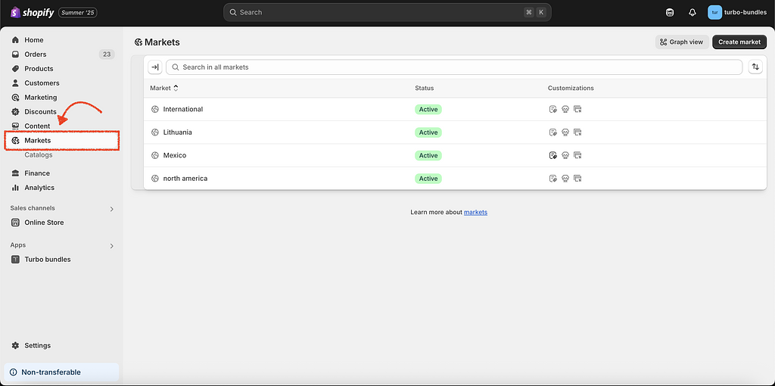Switch to Graph view

681,42
